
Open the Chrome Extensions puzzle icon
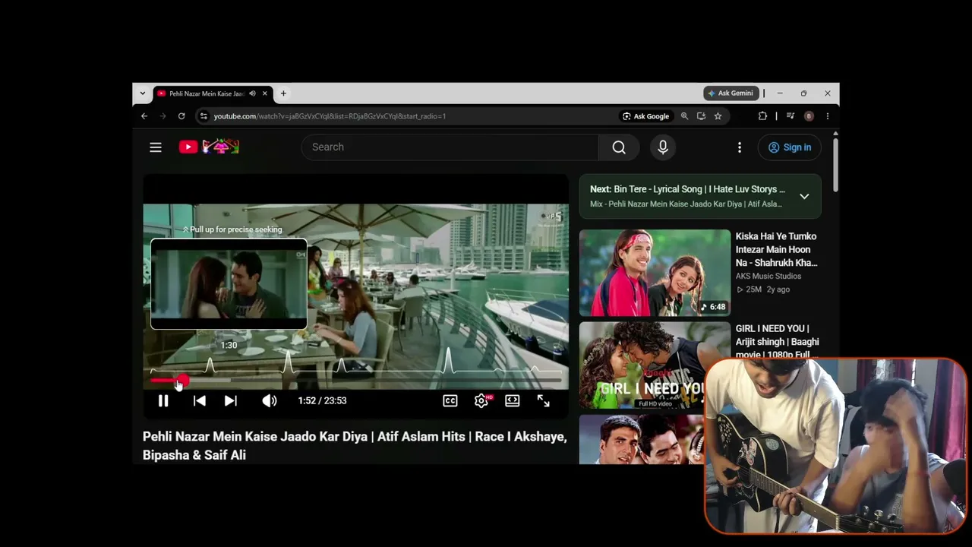pyautogui.click(x=762, y=116)
